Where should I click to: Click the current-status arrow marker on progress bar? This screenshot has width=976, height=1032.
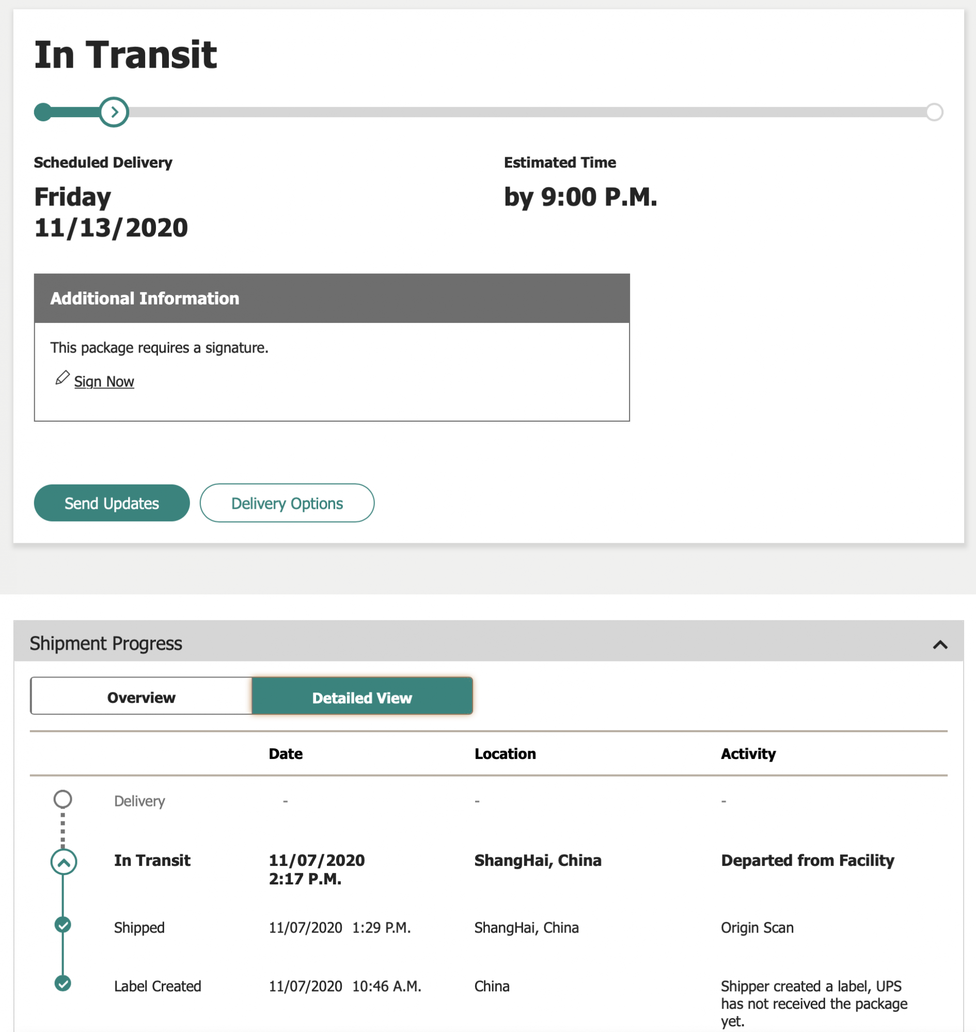click(114, 112)
